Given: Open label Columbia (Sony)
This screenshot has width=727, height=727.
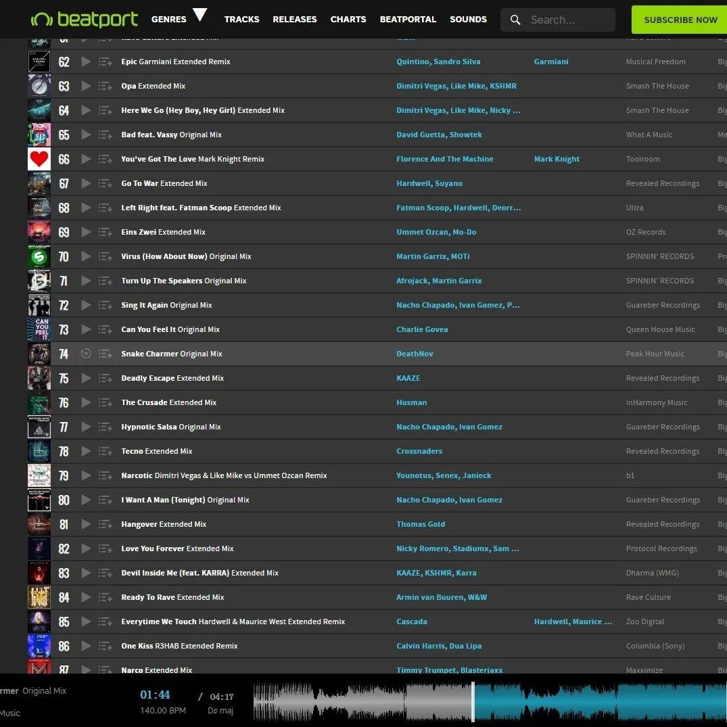Looking at the screenshot, I should click(x=655, y=646).
